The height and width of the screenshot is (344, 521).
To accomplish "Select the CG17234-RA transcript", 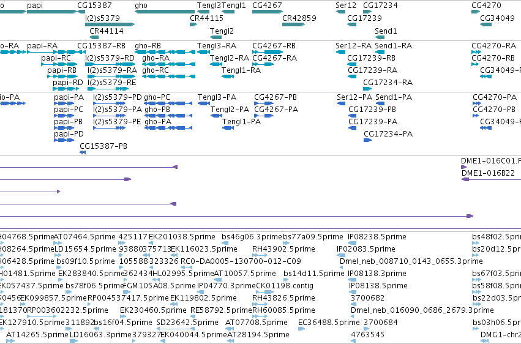I will (367, 89).
